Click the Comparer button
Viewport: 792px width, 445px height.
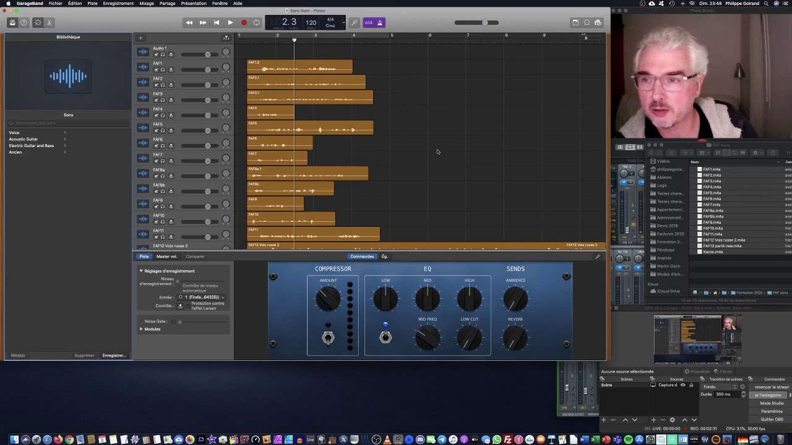pyautogui.click(x=195, y=256)
